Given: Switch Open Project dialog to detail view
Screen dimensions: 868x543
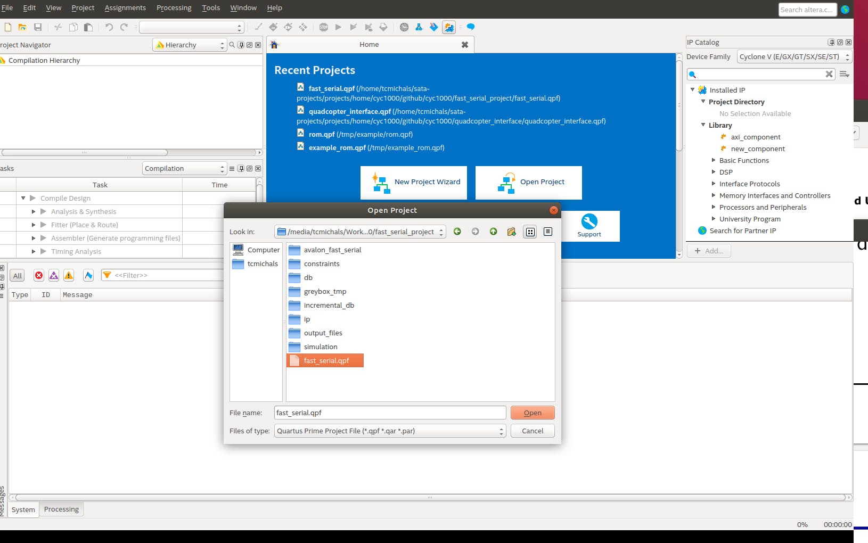Looking at the screenshot, I should [x=548, y=232].
